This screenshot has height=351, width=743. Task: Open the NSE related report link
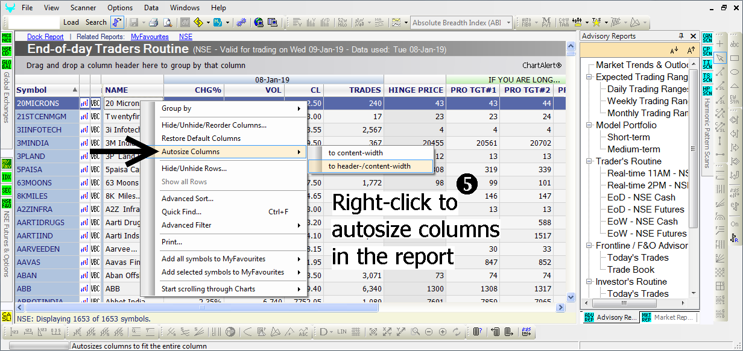[x=186, y=37]
